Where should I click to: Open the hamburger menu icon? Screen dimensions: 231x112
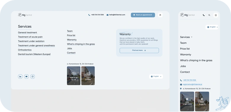click(216, 15)
